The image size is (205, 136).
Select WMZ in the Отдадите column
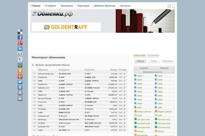pyautogui.click(x=139, y=76)
